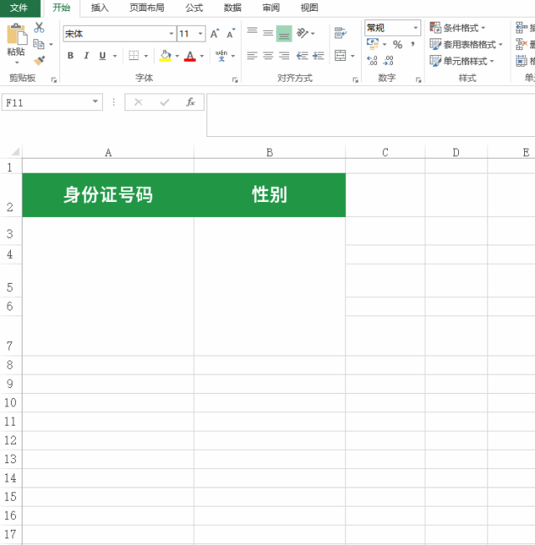This screenshot has width=535, height=545.
Task: Copy selection with the copy icon
Action: point(38,44)
